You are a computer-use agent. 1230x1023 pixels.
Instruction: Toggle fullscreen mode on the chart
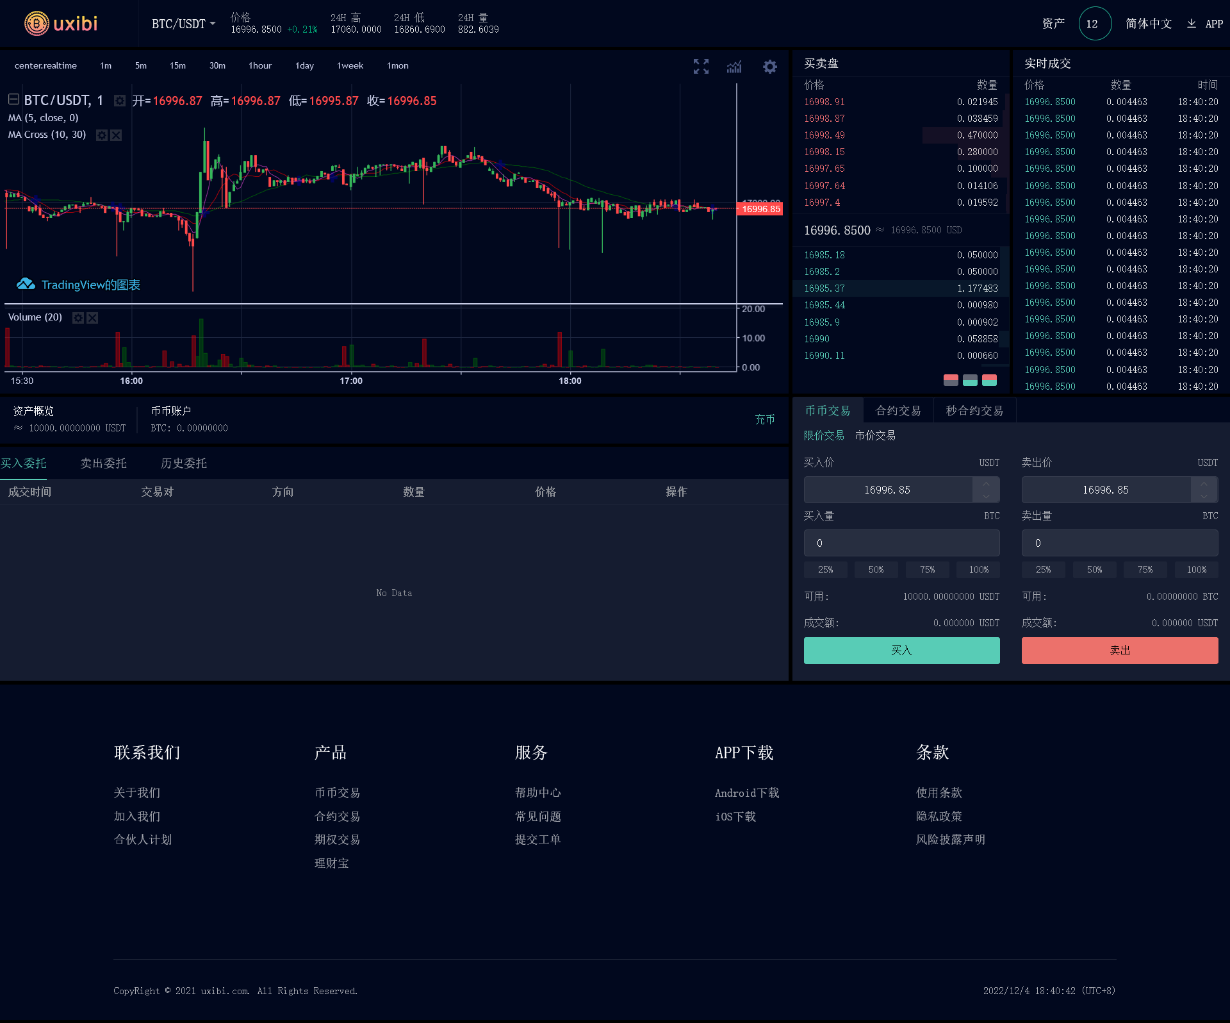tap(700, 66)
